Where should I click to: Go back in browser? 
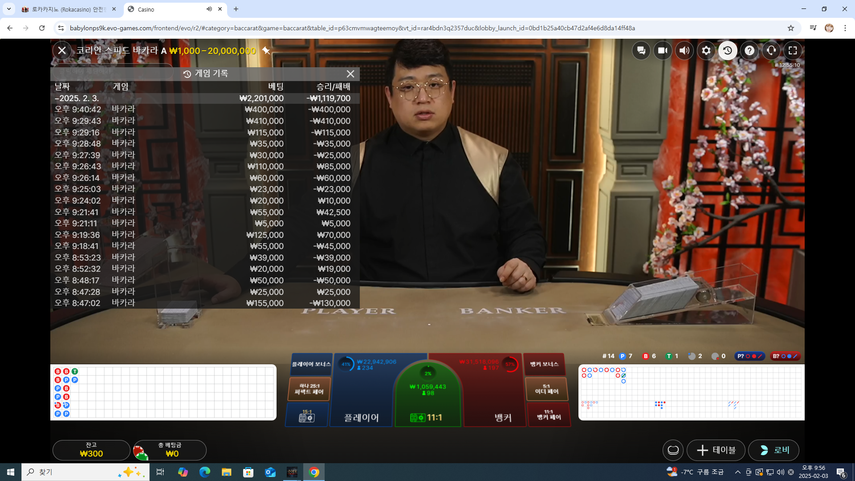click(10, 28)
